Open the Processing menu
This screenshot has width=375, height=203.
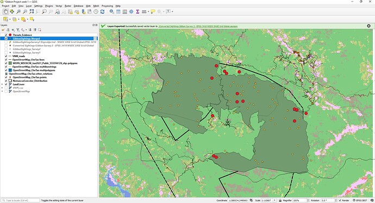point(107,6)
